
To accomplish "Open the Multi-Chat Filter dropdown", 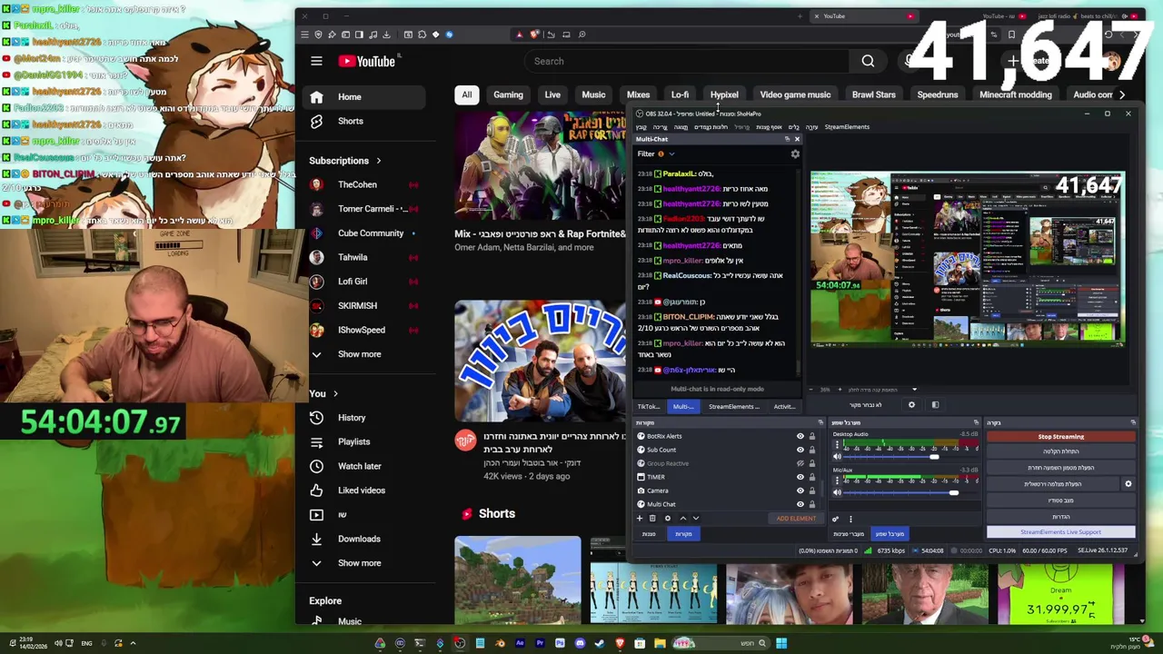I will pyautogui.click(x=656, y=154).
